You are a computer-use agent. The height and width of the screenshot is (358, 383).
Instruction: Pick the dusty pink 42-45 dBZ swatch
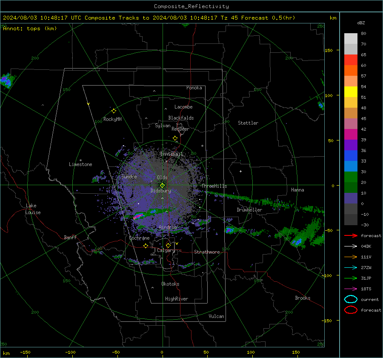pyautogui.click(x=351, y=124)
